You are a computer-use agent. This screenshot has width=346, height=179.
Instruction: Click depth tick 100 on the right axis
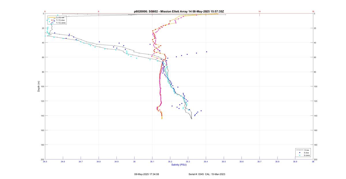point(316,86)
